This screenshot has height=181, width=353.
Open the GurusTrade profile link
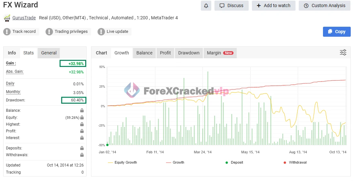click(24, 18)
